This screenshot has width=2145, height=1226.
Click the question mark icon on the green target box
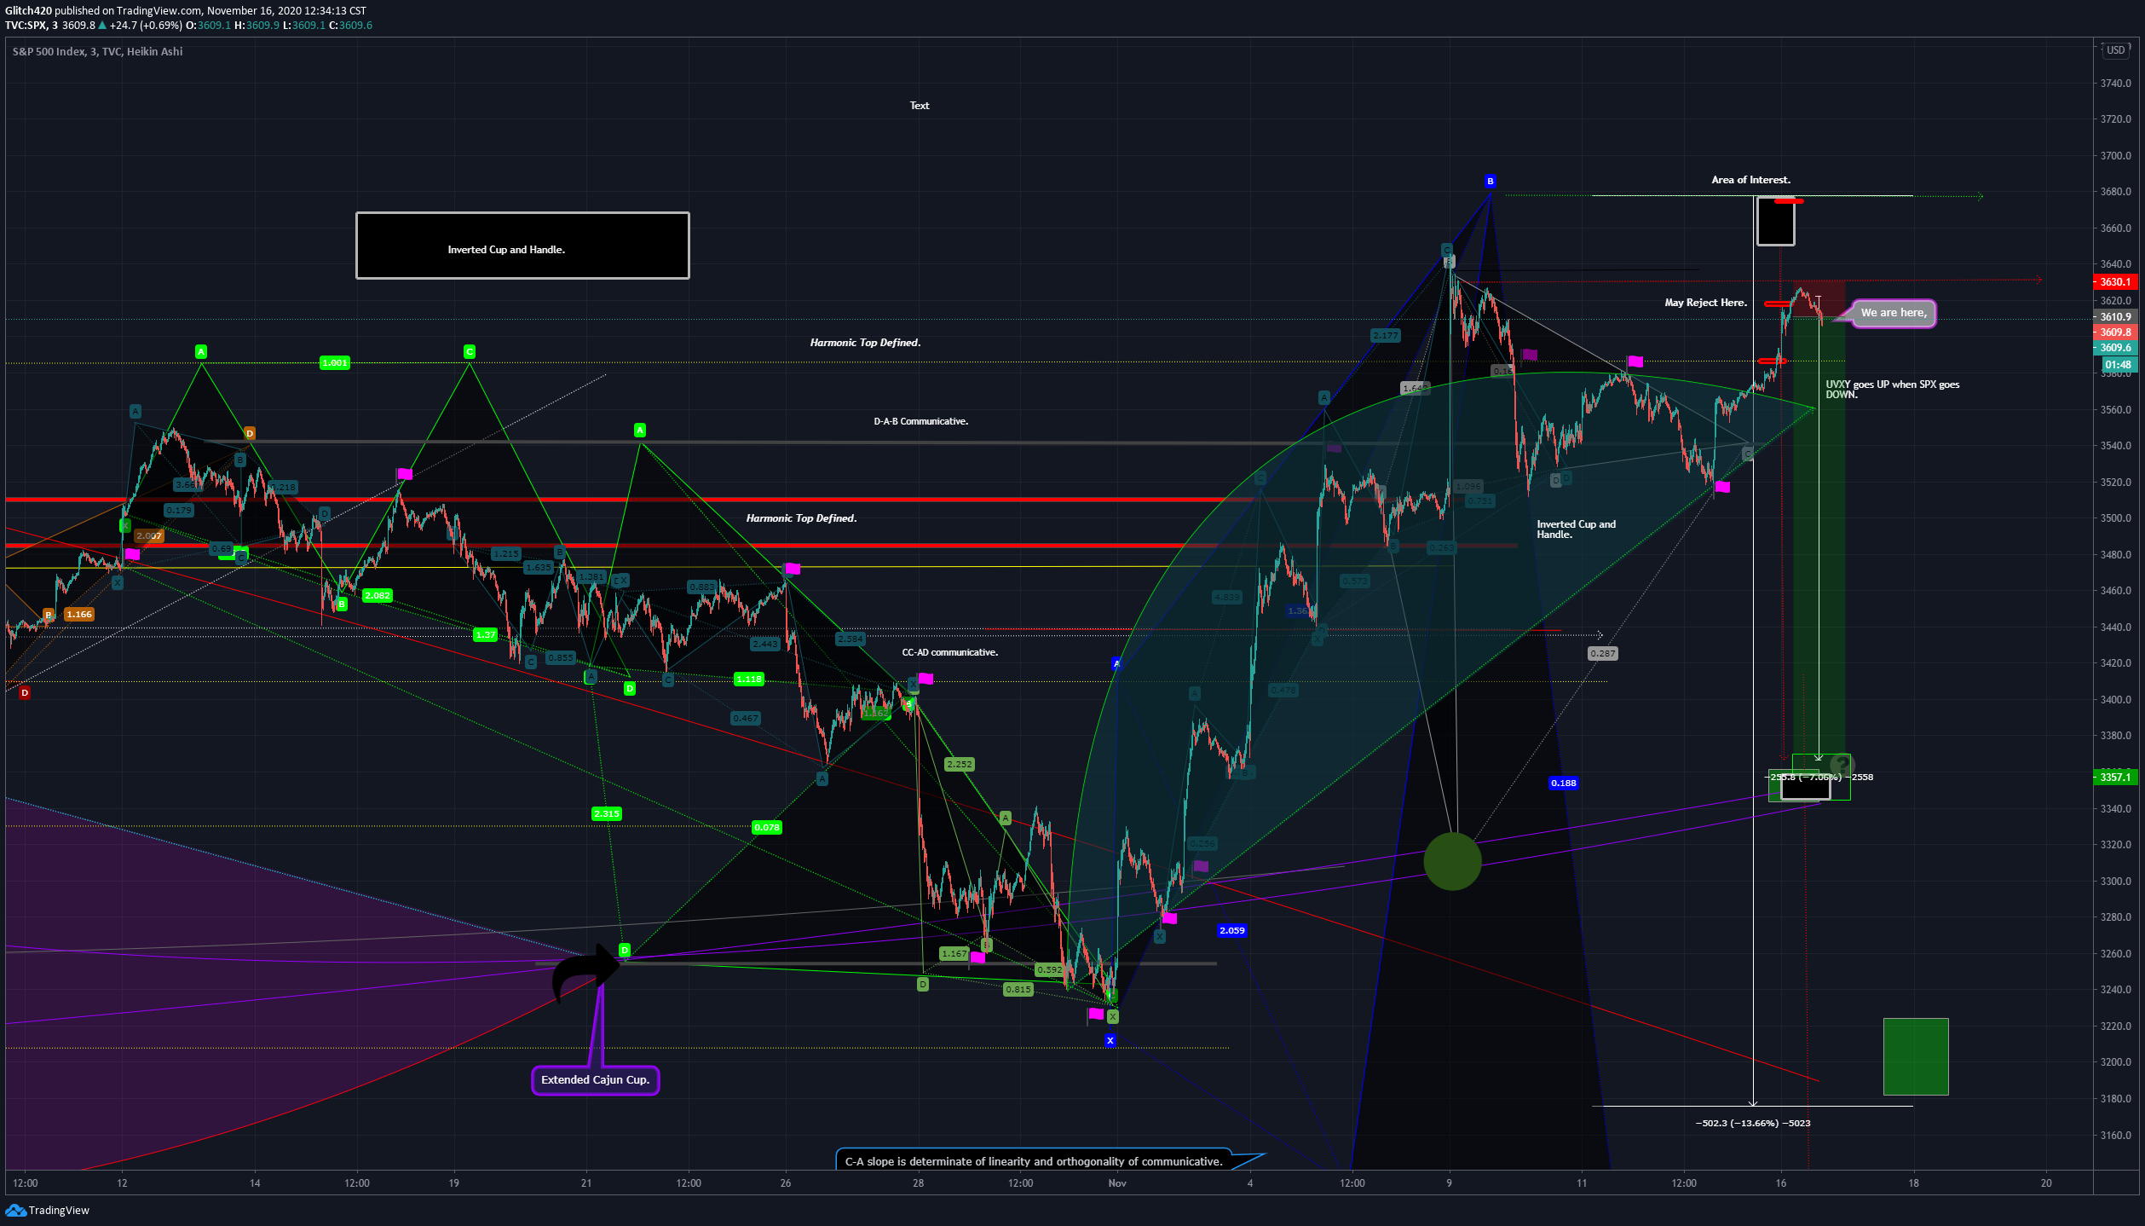click(x=1842, y=765)
